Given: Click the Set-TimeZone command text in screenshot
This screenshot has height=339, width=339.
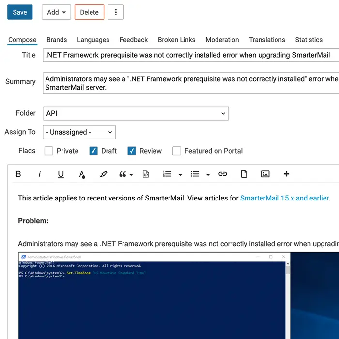Looking at the screenshot, I should 78,273.
